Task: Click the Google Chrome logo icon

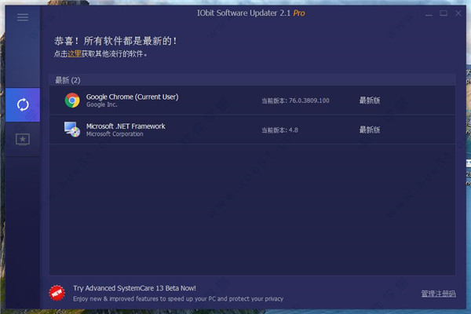Action: click(72, 100)
